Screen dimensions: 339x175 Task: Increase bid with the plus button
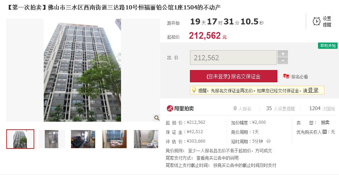tap(283, 54)
